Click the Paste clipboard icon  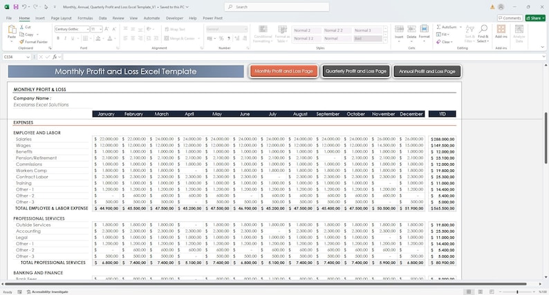[x=12, y=30]
